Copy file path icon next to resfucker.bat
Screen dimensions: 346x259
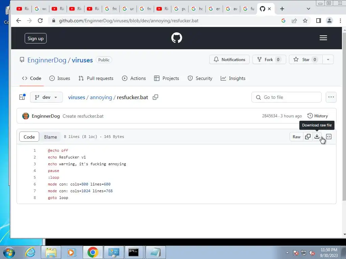tap(155, 97)
